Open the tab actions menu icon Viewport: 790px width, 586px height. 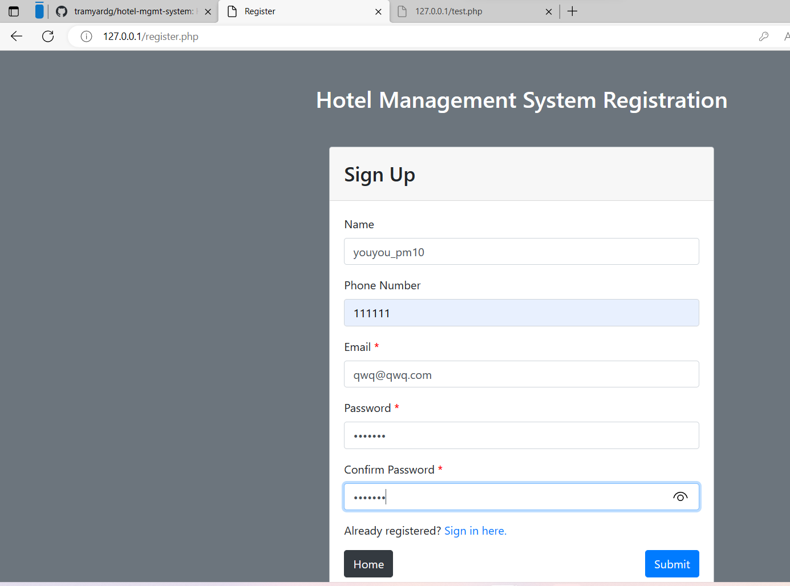coord(14,11)
